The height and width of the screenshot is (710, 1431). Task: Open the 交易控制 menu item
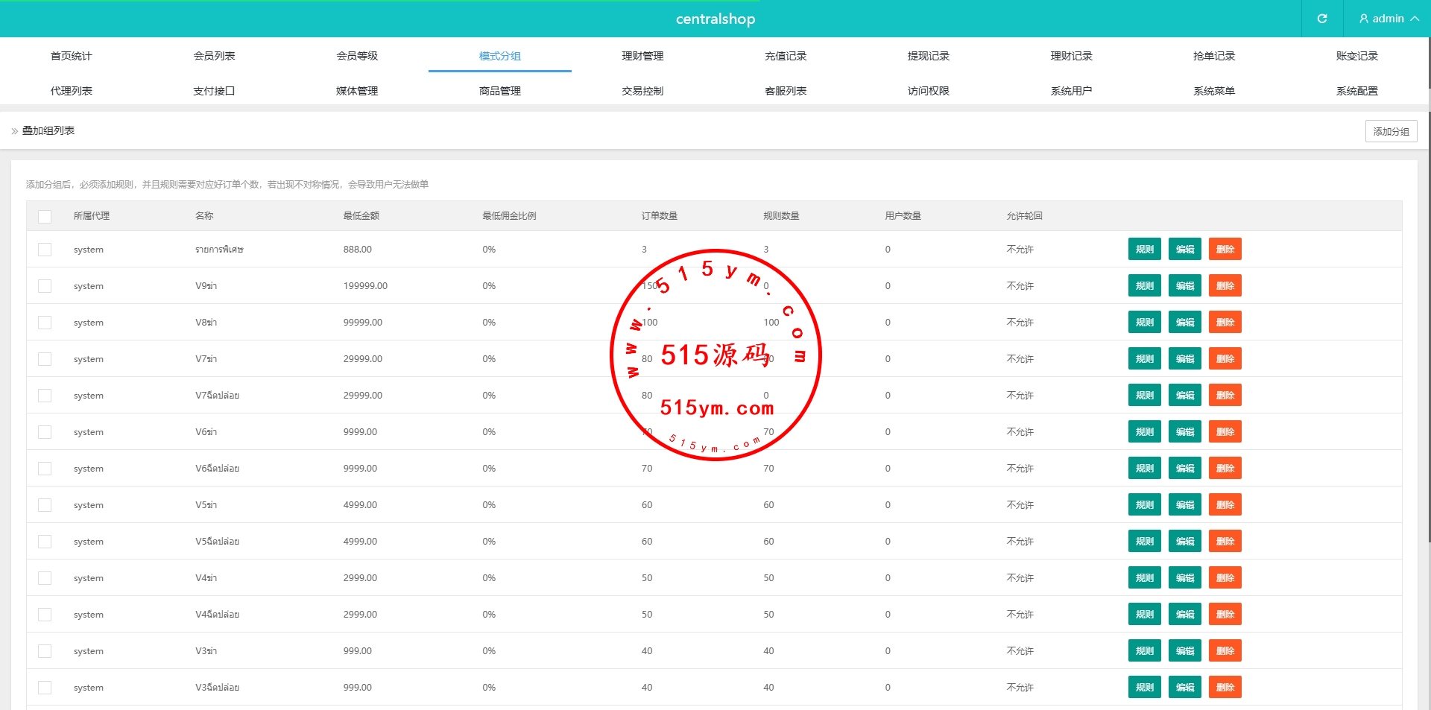click(x=642, y=91)
